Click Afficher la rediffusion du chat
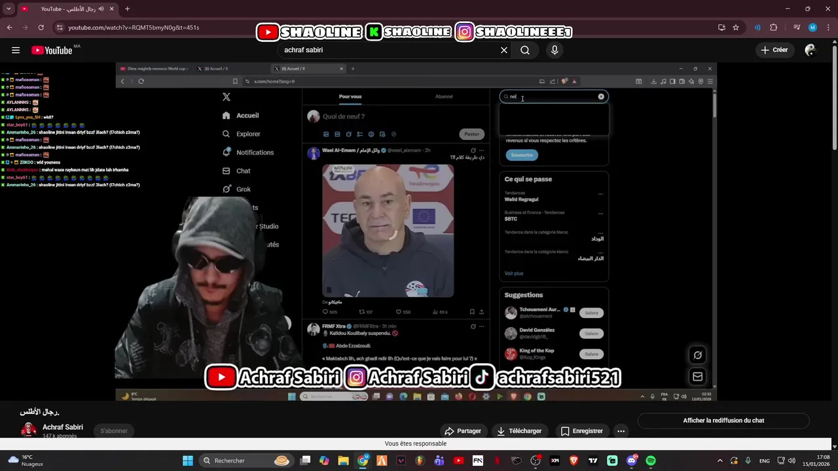This screenshot has height=471, width=838. click(x=723, y=421)
